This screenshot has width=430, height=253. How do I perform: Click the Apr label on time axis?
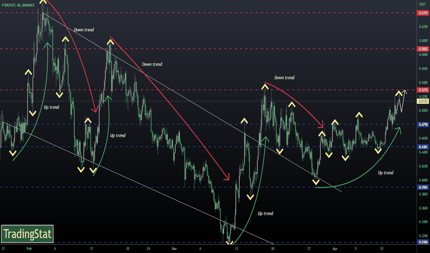point(335,248)
